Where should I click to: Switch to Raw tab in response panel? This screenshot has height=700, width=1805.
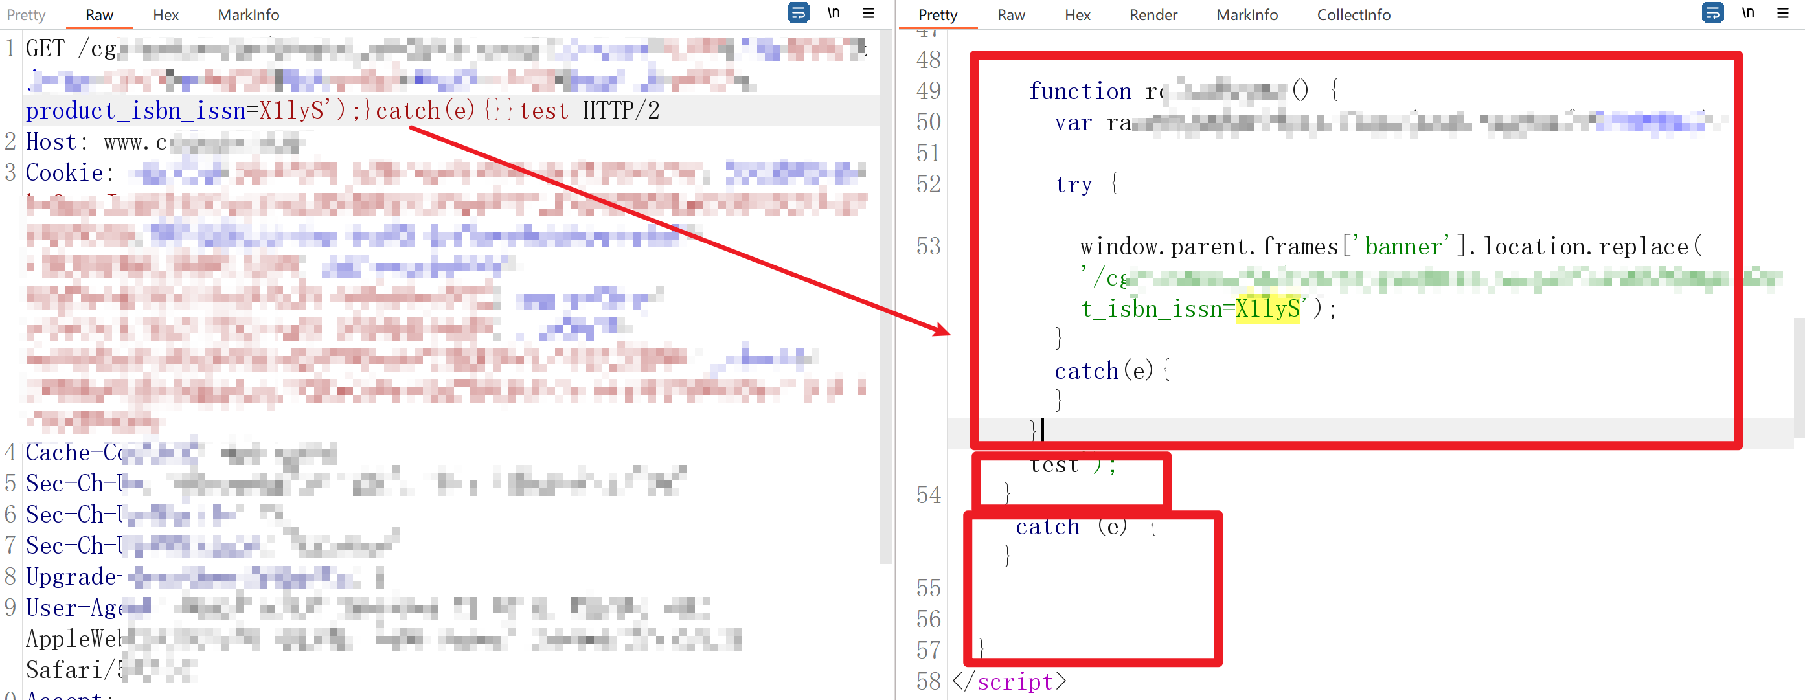1010,15
